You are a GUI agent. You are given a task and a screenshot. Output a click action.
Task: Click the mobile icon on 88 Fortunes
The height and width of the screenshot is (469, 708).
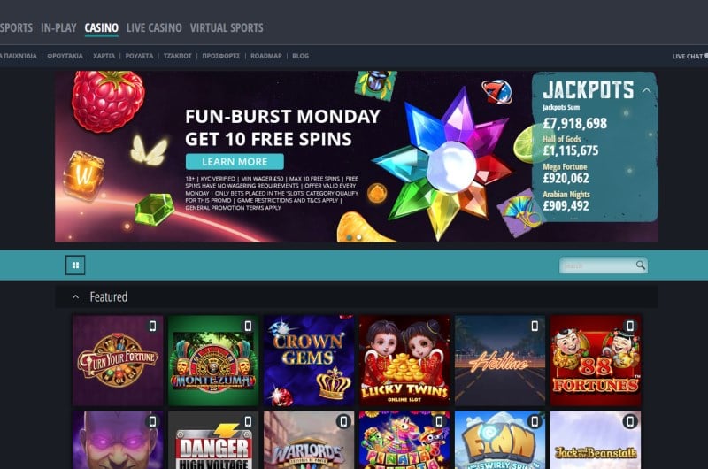[630, 326]
